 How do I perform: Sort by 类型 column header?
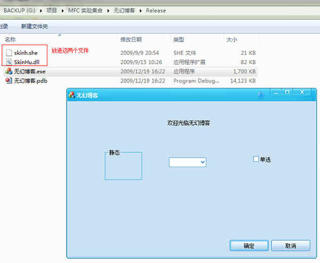tap(179, 39)
